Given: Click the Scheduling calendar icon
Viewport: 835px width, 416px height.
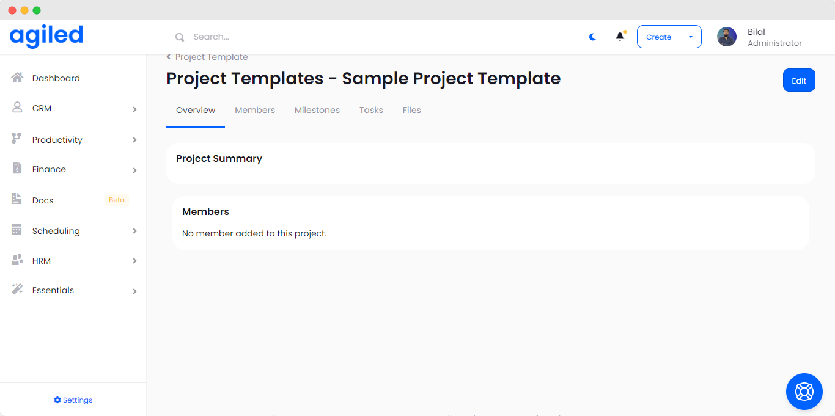Looking at the screenshot, I should [x=17, y=230].
